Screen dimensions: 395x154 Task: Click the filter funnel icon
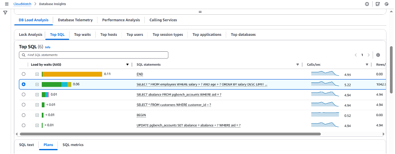(x=5, y=13)
